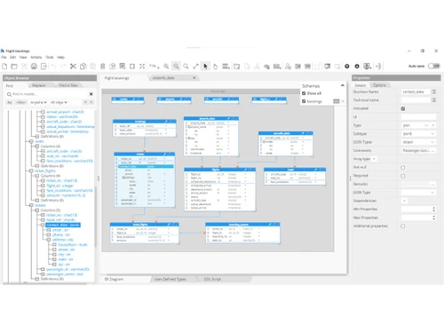Collapse the selected contact_data tree node
The width and height of the screenshot is (444, 333).
coord(43,225)
